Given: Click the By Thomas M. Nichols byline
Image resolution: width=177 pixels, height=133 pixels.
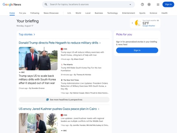Looking at the screenshot, I should [83, 75].
